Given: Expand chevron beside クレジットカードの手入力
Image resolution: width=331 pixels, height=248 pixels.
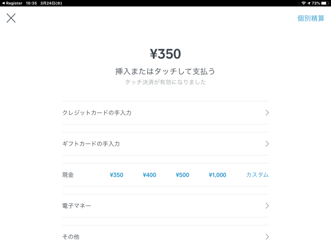Looking at the screenshot, I should (x=267, y=113).
